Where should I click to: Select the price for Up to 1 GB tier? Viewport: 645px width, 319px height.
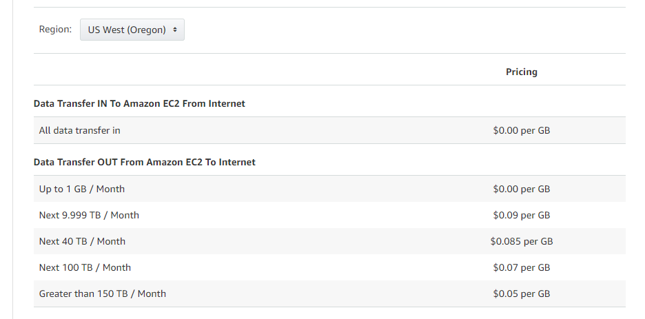(521, 189)
